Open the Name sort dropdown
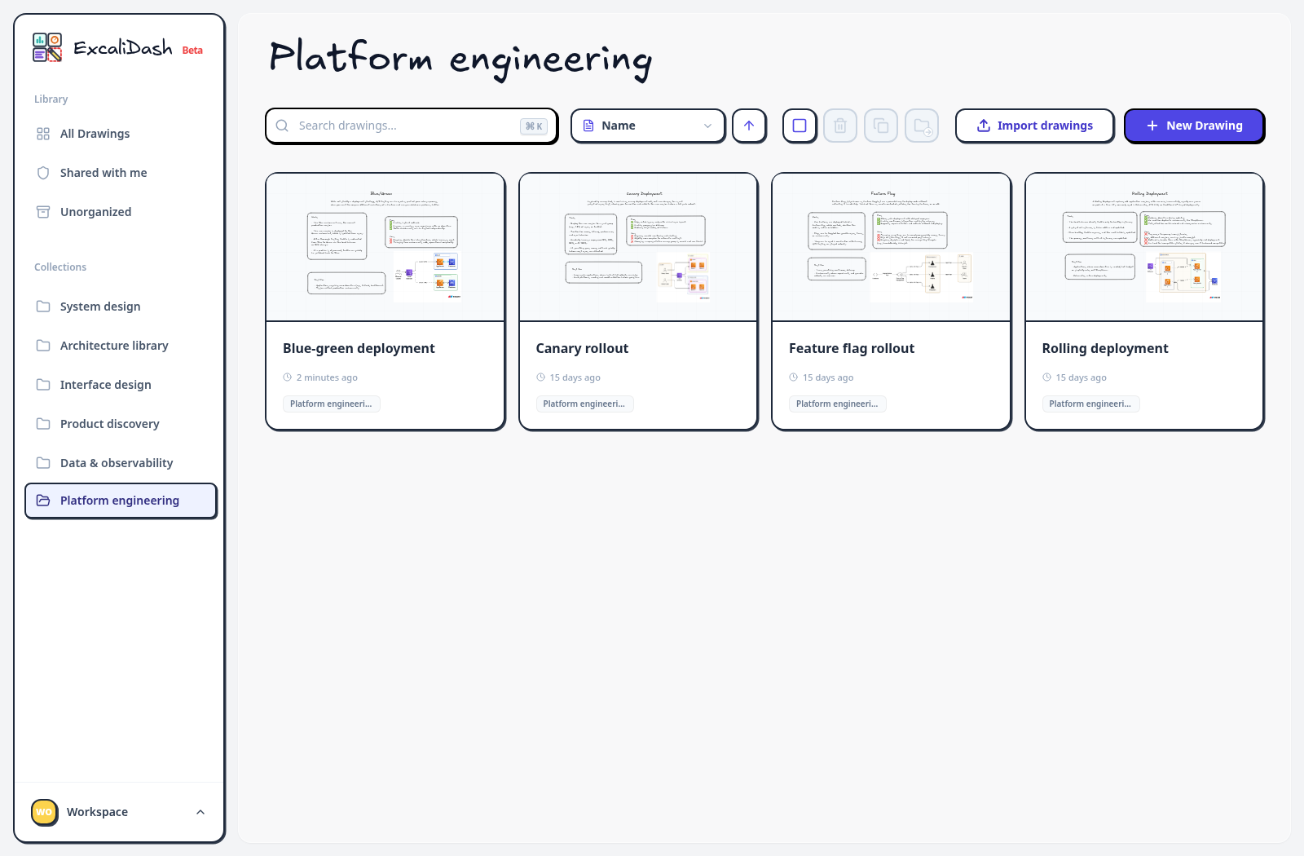This screenshot has height=856, width=1304. click(x=648, y=126)
